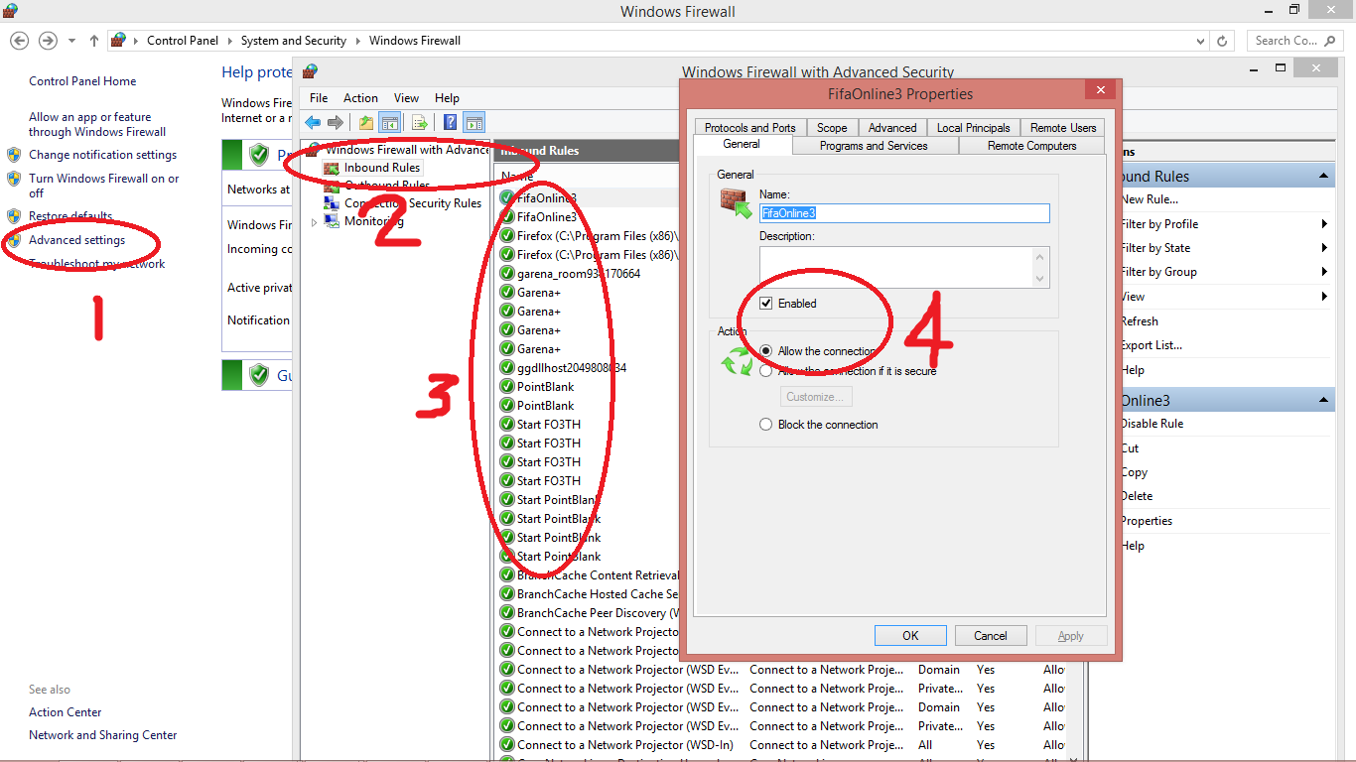Image resolution: width=1356 pixels, height=762 pixels.
Task: Open the Help menu
Action: (x=447, y=98)
